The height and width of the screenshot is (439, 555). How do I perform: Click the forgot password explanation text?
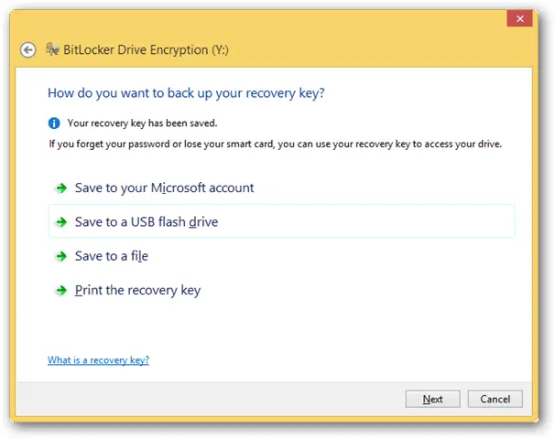(x=275, y=144)
